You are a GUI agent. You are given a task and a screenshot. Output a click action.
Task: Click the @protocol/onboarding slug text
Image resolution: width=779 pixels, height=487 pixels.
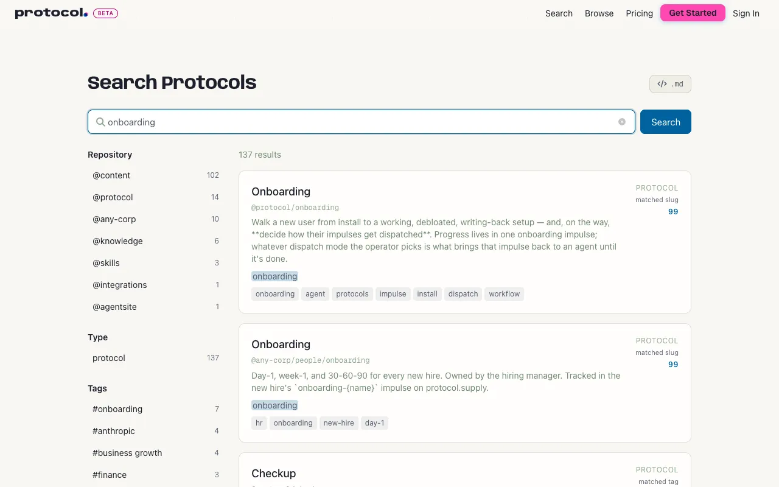click(x=295, y=208)
